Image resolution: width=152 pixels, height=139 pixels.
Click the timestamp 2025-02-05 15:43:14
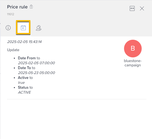(24, 42)
